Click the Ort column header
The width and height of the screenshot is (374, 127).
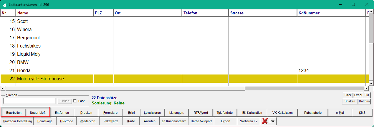pyautogui.click(x=147, y=13)
